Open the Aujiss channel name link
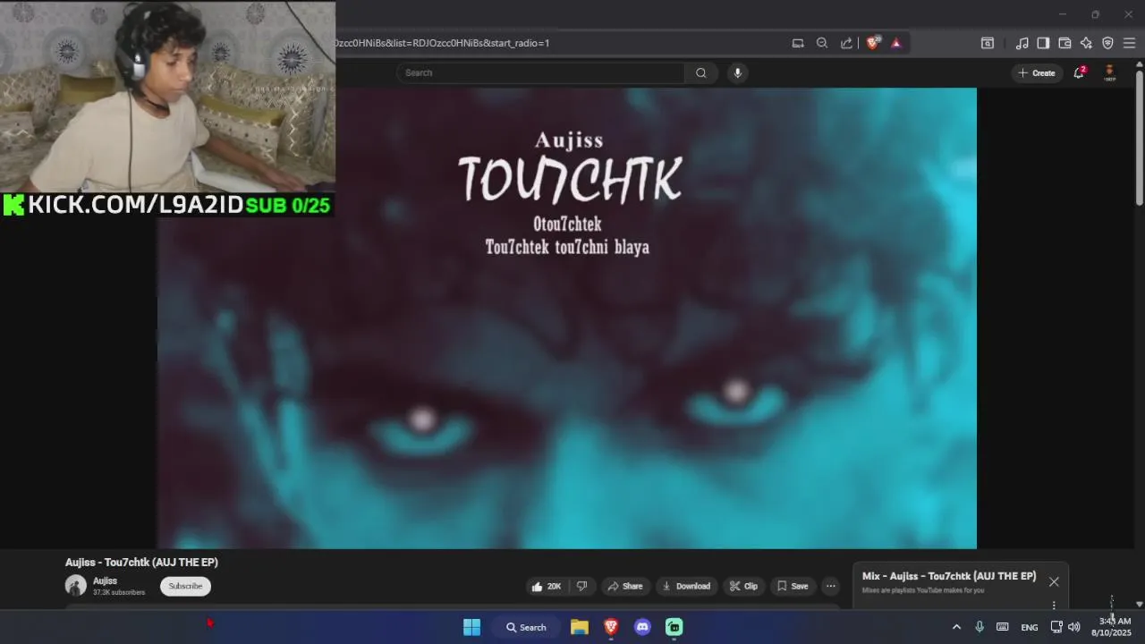This screenshot has height=644, width=1145. tap(105, 580)
